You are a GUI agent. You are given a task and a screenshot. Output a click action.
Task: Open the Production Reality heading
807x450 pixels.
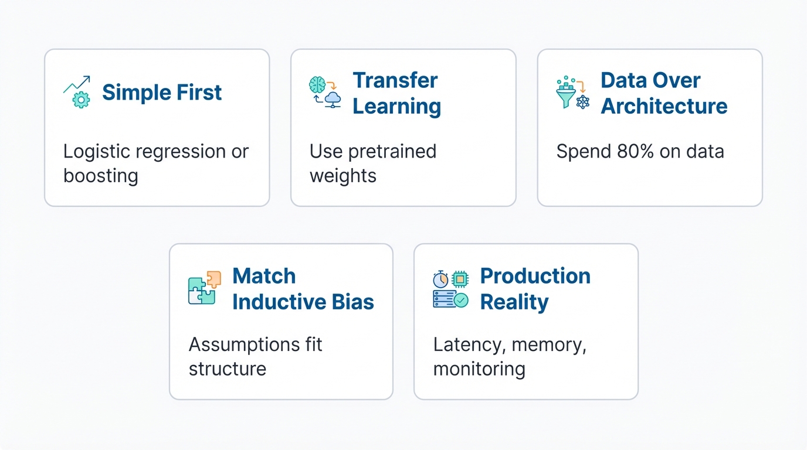(535, 289)
